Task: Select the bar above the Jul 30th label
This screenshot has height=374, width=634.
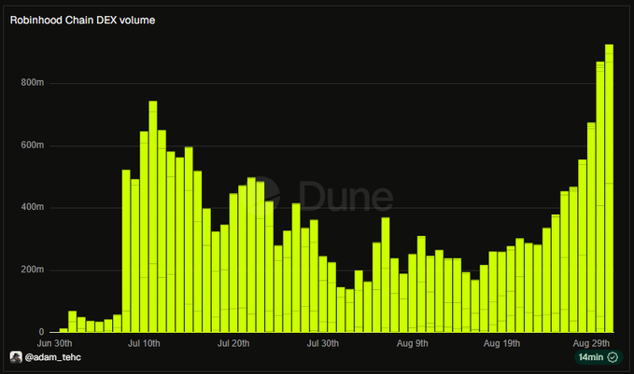Action: click(323, 295)
